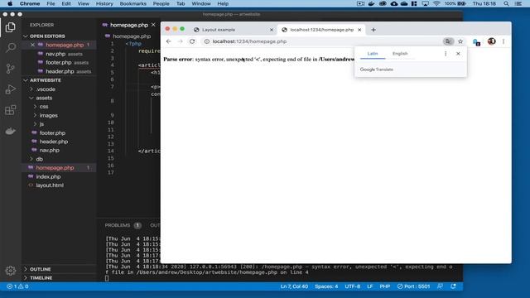Open the Docker view in activity bar
The width and height of the screenshot is (530, 298).
[11, 131]
